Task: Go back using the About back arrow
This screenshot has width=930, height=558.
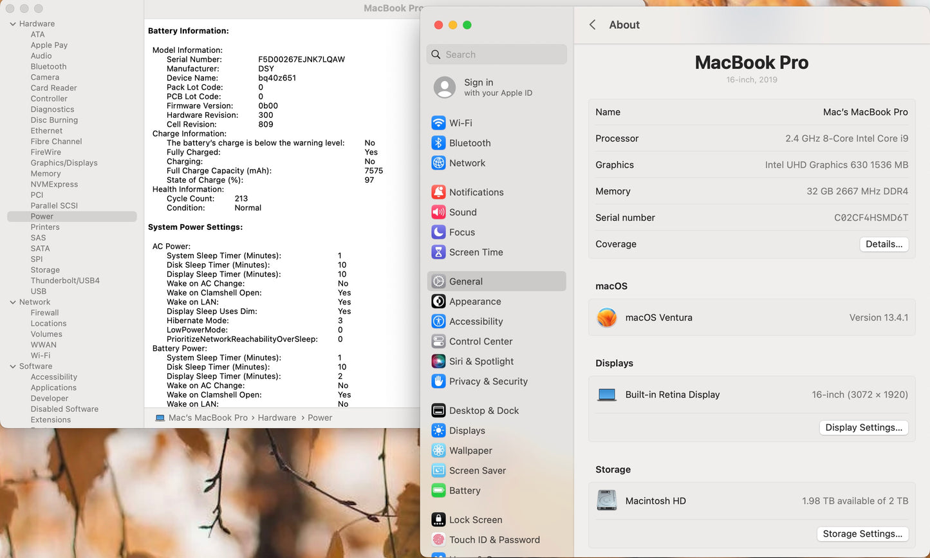Action: point(592,24)
